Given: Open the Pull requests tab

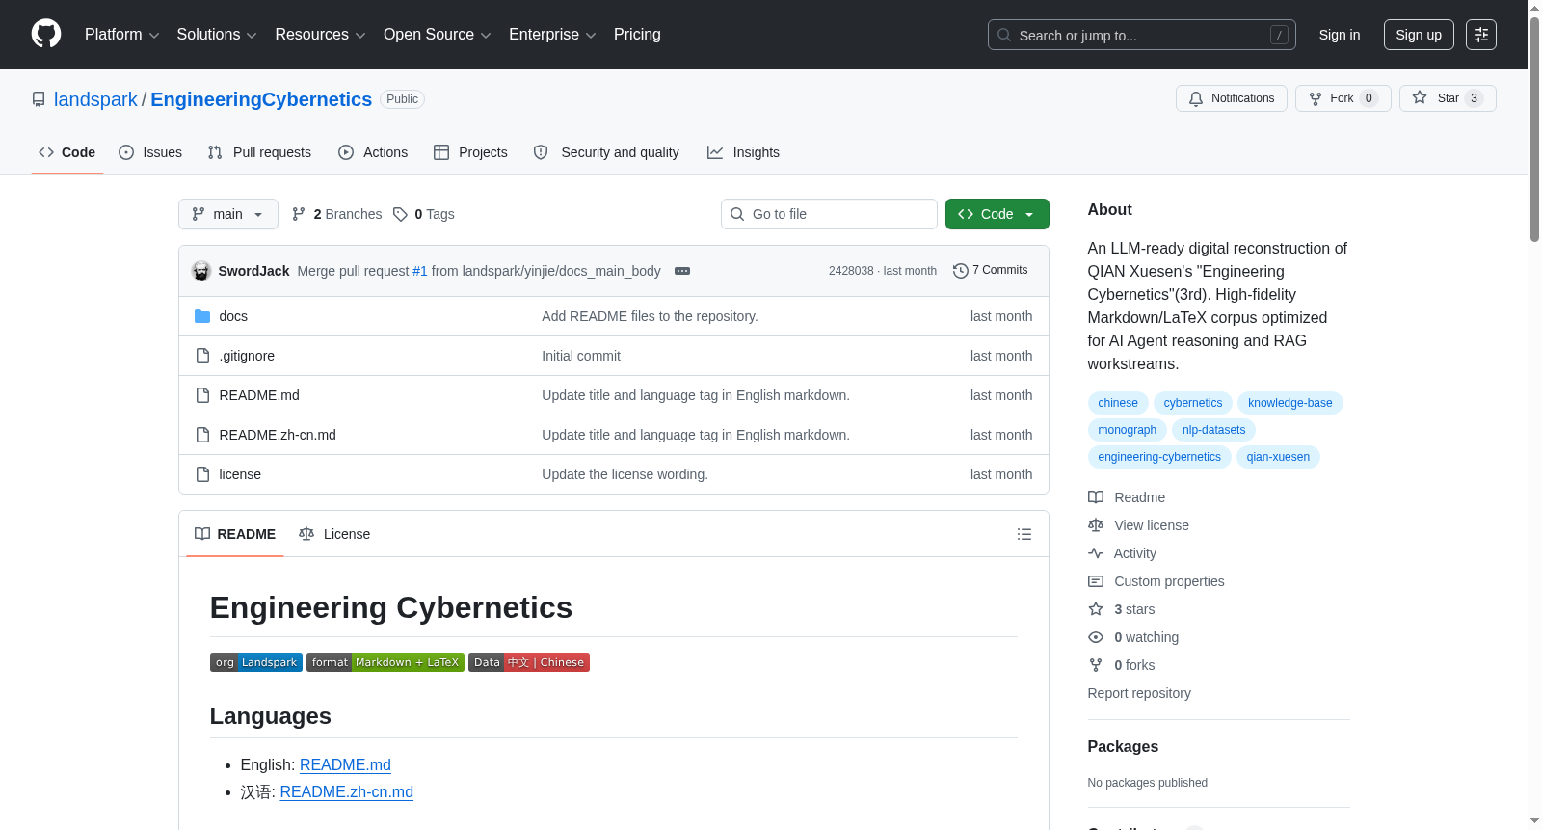Looking at the screenshot, I should point(259,152).
